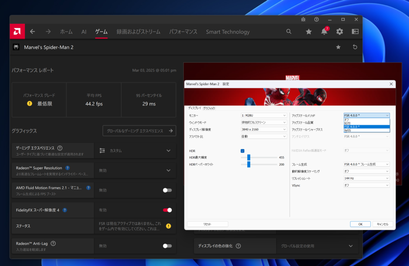409x266 pixels.
Task: Uncheck the HDR checkbox
Action: (242, 151)
